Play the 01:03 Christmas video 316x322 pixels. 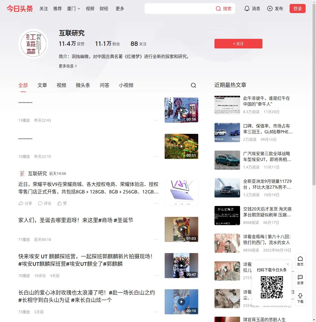[x=181, y=229]
